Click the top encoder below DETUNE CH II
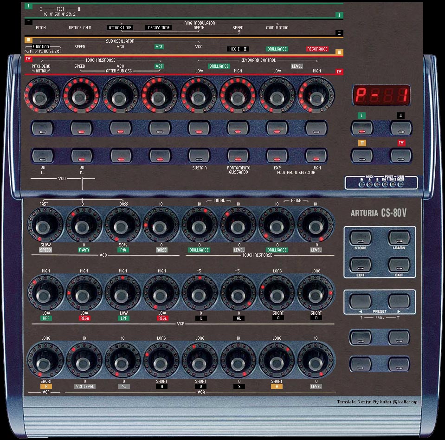 click(x=81, y=95)
